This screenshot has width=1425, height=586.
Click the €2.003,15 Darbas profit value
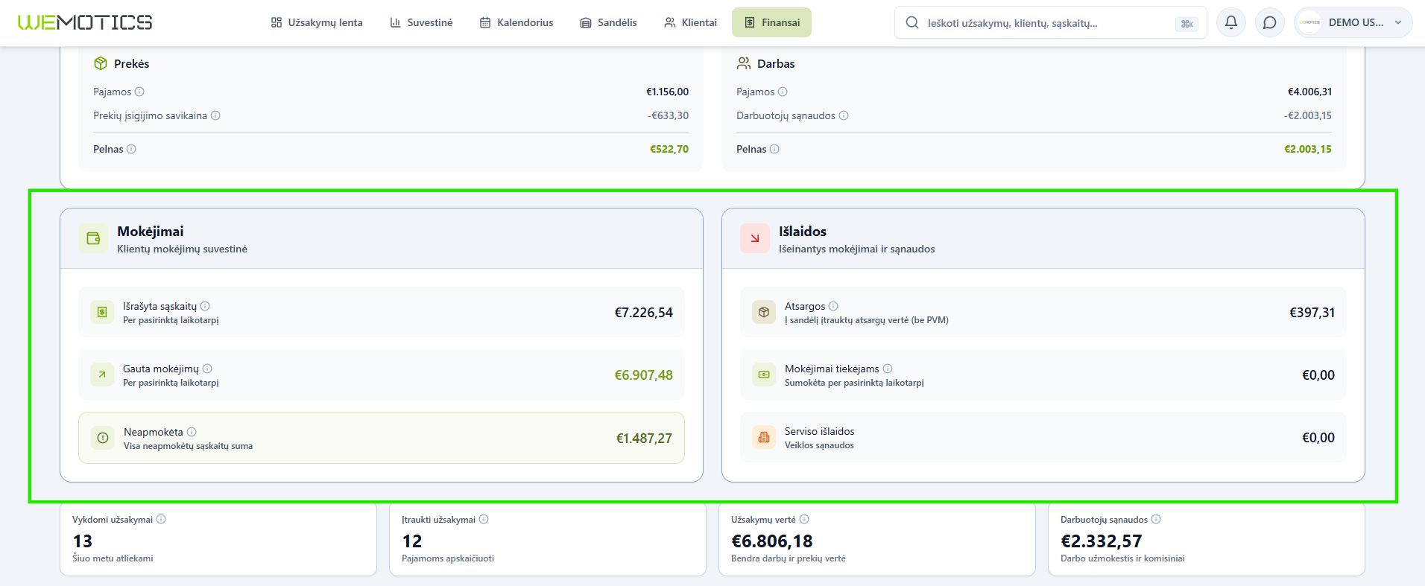click(1308, 149)
